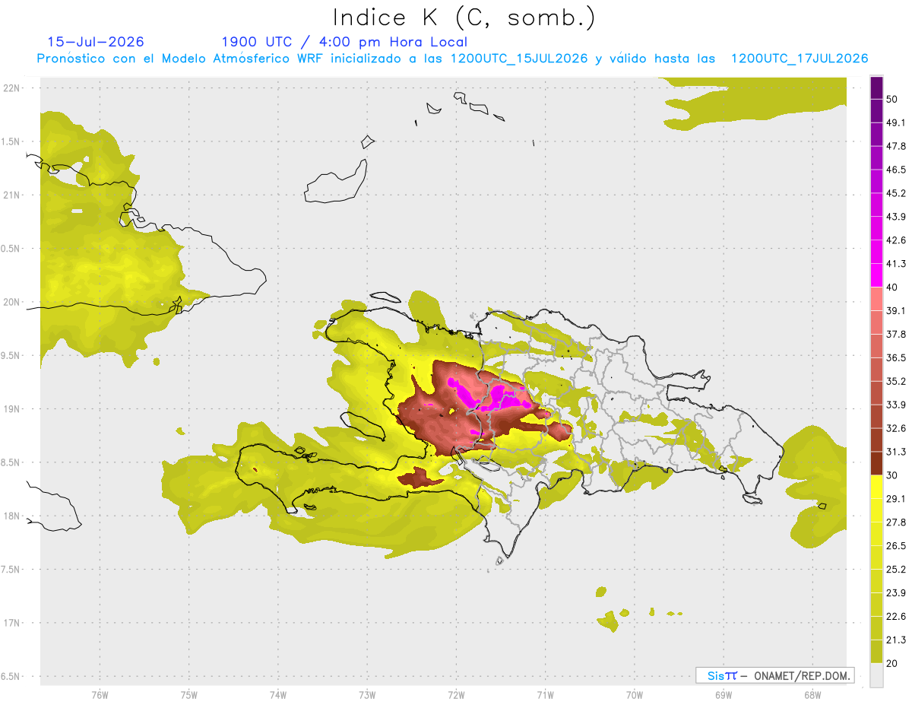Screen dimensions: 912x705
Task: Click the colorbar label "35.2"
Action: [x=895, y=381]
